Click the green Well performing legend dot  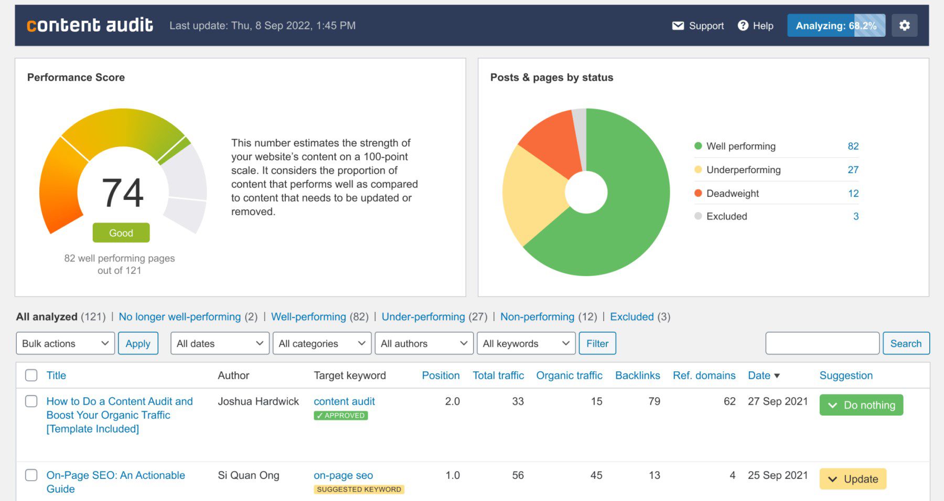point(698,146)
